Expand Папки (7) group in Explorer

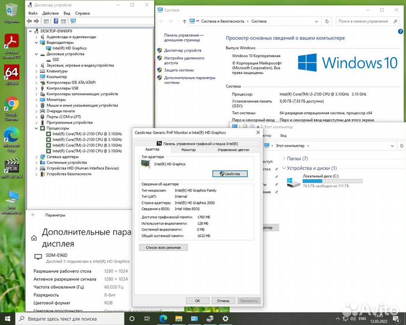click(284, 159)
